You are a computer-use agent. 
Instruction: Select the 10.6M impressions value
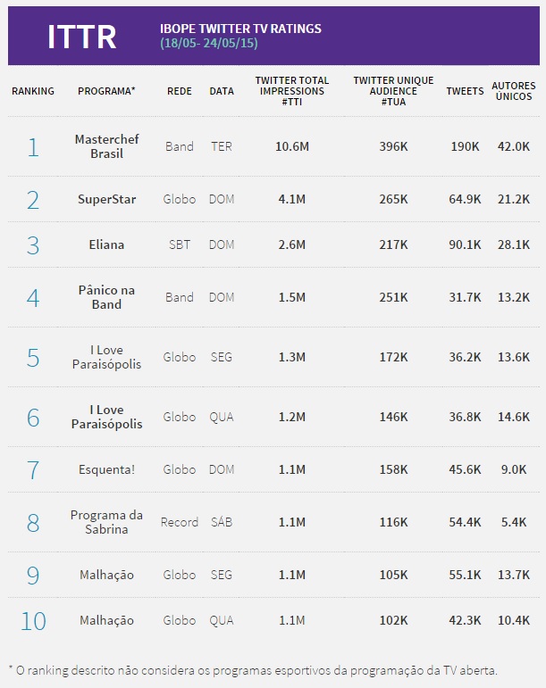292,146
